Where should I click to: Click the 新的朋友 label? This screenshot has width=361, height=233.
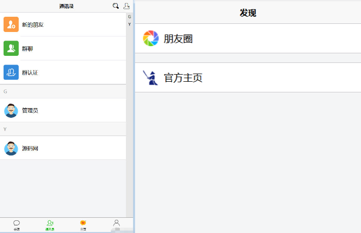(32, 25)
